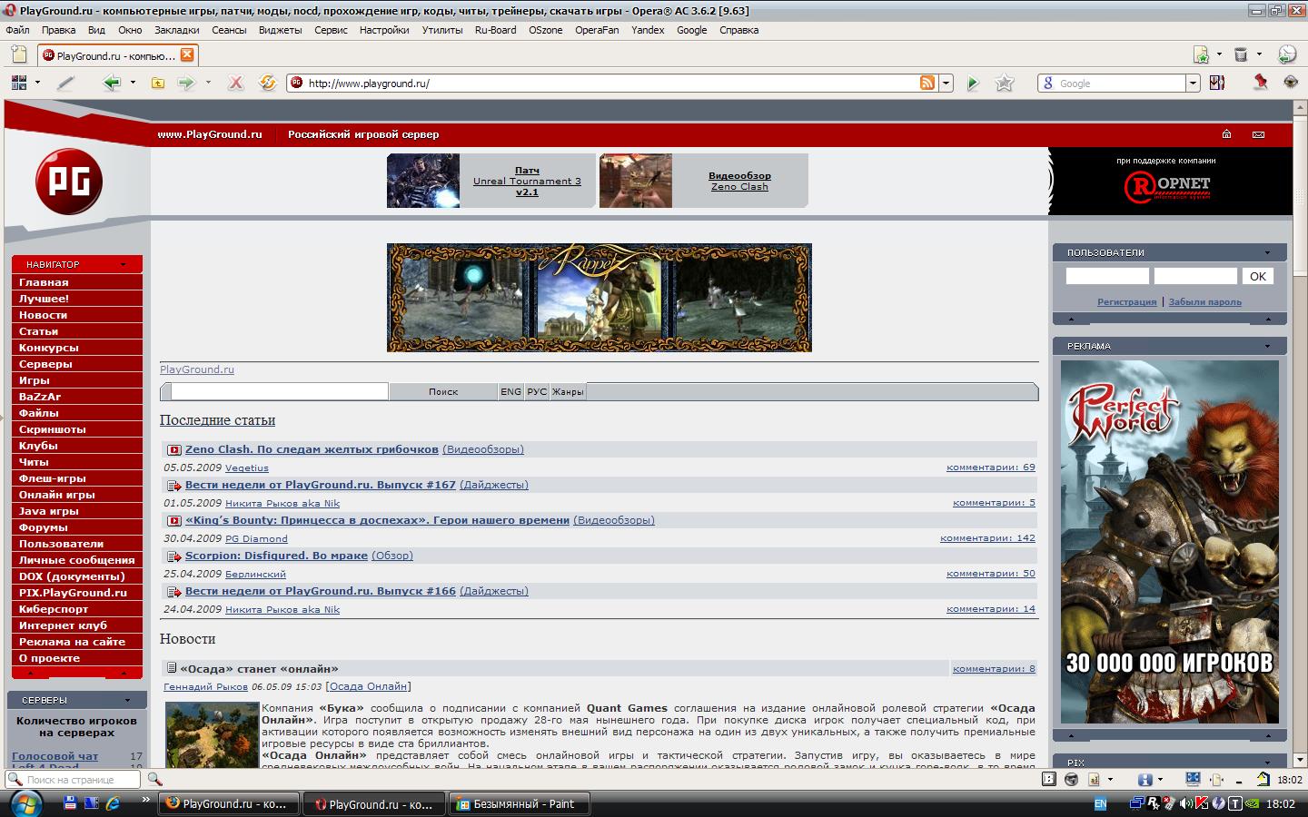Image resolution: width=1308 pixels, height=817 pixels.
Task: Open the closed tabs trash can icon
Action: pyautogui.click(x=1241, y=54)
